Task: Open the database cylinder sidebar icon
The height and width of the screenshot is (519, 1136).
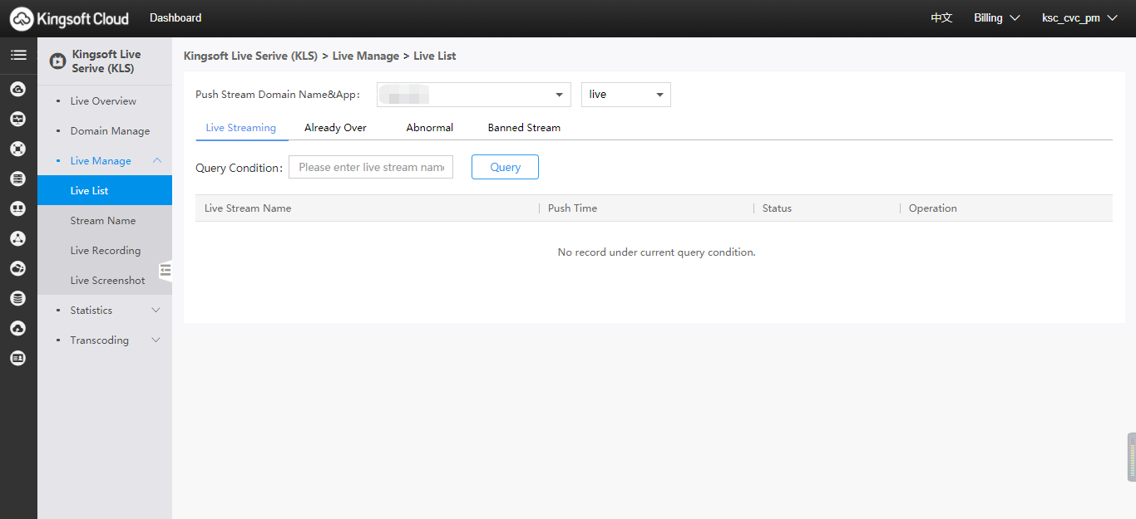Action: click(17, 298)
